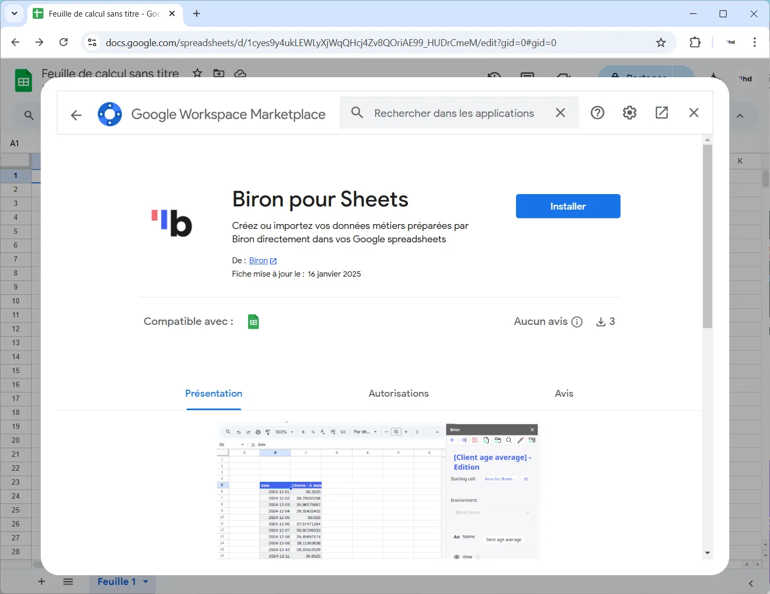This screenshot has height=594, width=770.
Task: Click the Aucun avis info icon
Action: [577, 322]
